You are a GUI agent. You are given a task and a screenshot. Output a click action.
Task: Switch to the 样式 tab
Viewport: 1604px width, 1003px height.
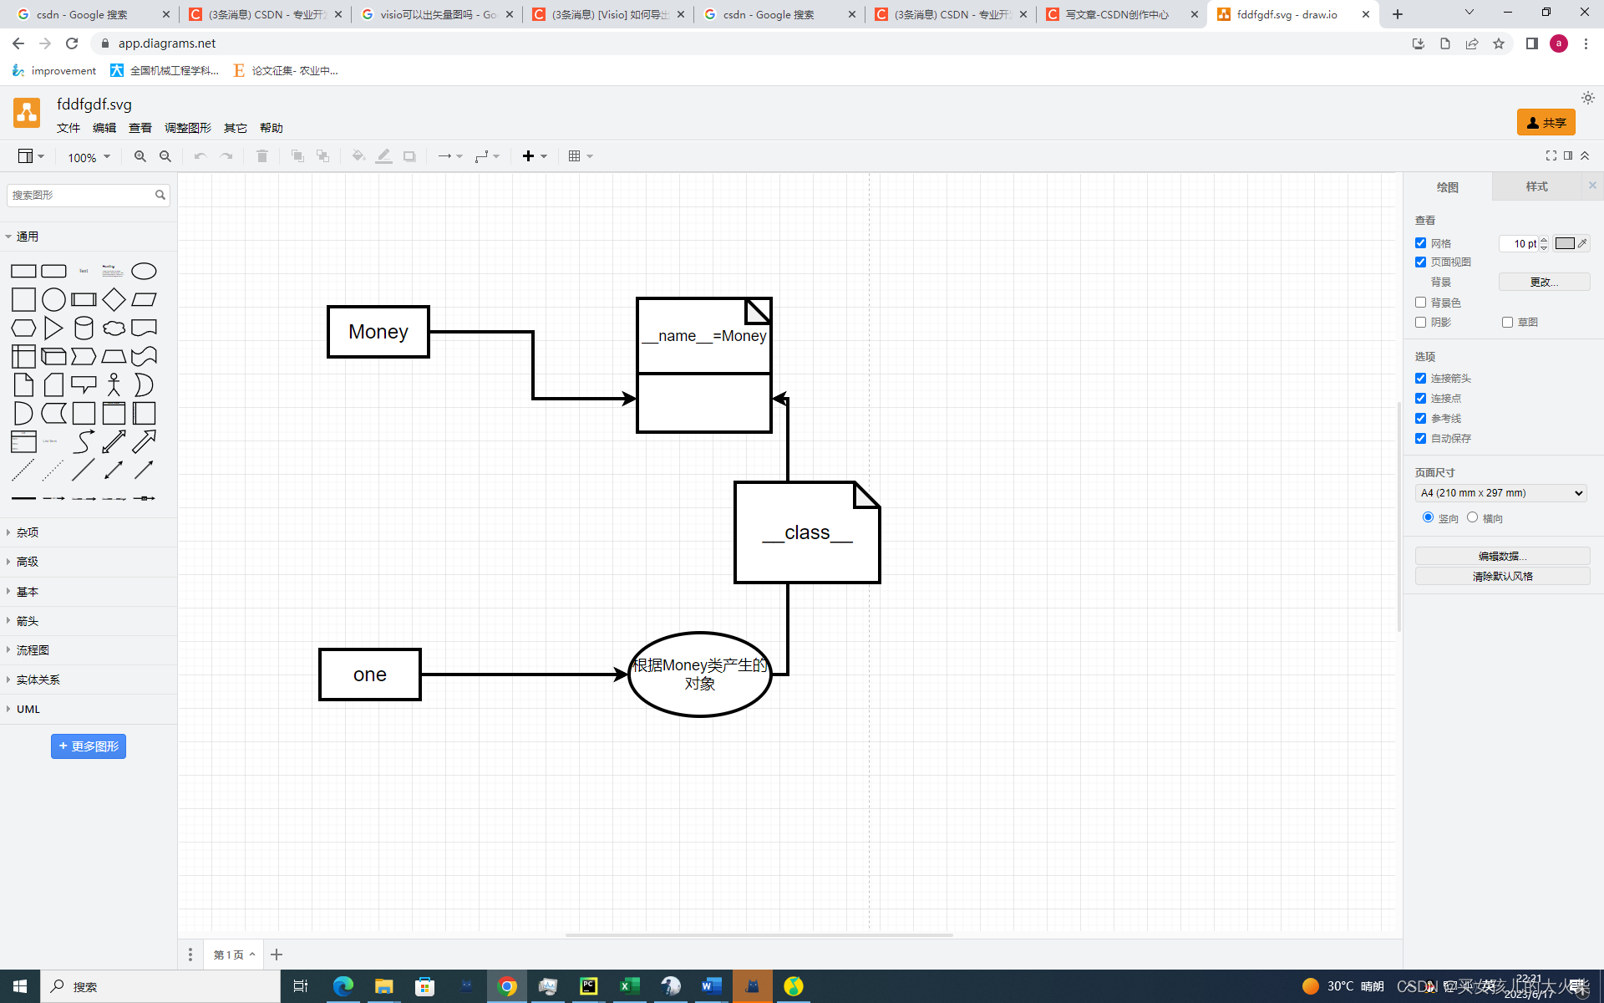pyautogui.click(x=1536, y=186)
